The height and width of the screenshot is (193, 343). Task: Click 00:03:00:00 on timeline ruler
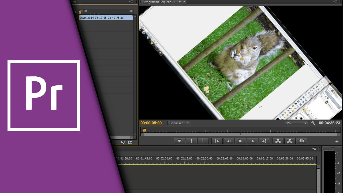(x=245, y=158)
